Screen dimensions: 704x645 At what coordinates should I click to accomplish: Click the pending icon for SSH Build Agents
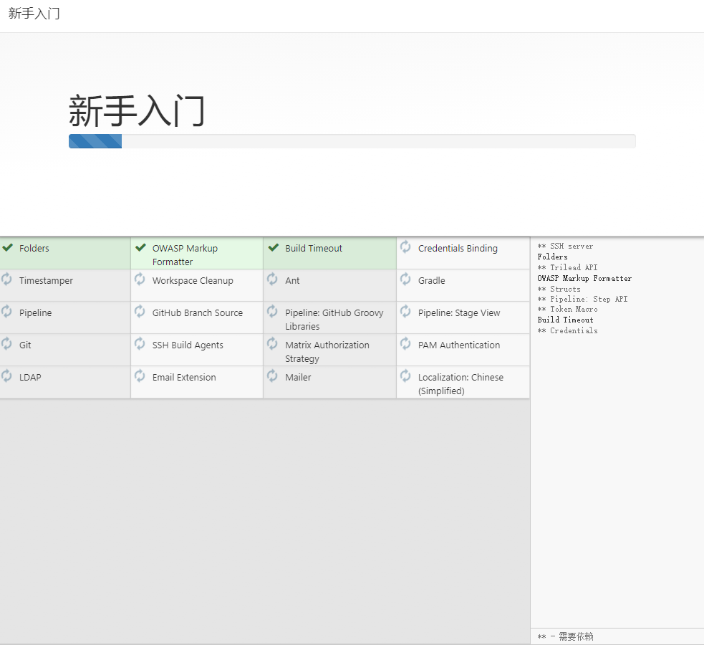(140, 343)
